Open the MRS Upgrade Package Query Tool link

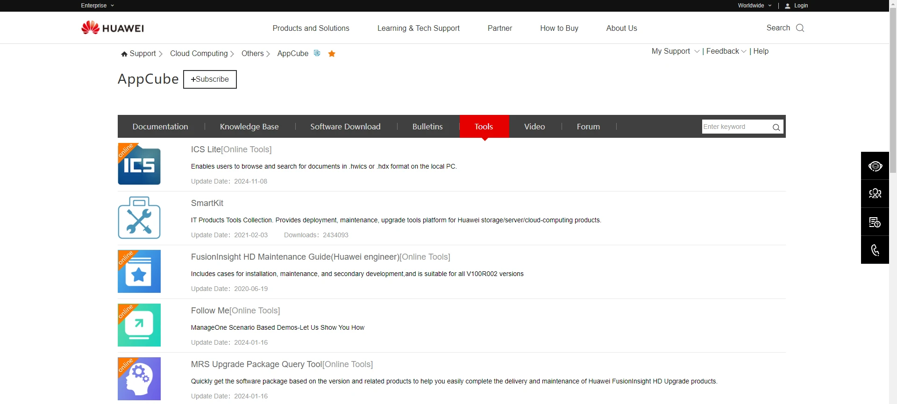click(x=282, y=364)
